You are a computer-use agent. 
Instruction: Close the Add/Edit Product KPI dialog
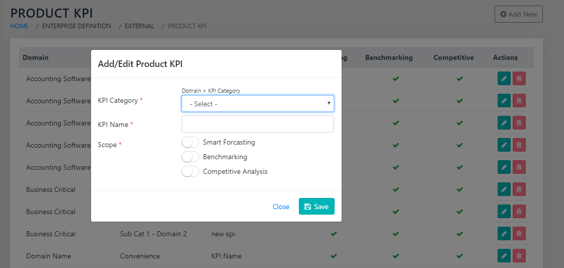pos(281,207)
